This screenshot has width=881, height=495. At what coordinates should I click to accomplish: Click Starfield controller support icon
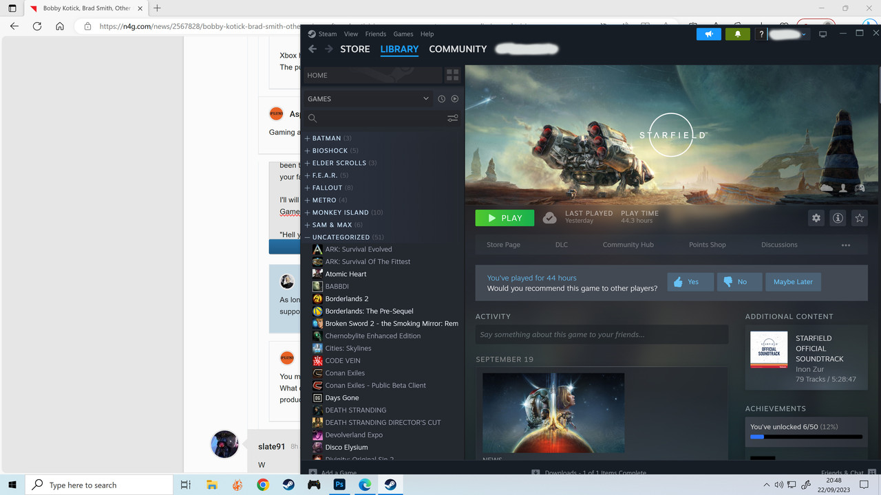tap(860, 187)
